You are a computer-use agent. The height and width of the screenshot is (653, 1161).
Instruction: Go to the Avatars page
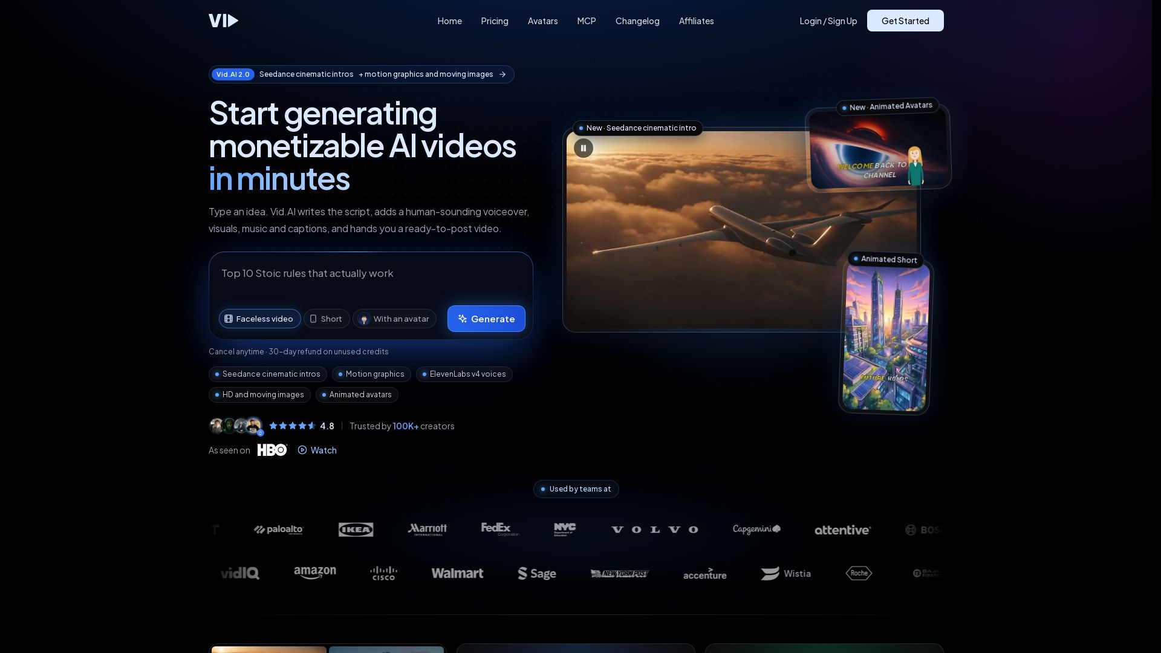point(543,21)
